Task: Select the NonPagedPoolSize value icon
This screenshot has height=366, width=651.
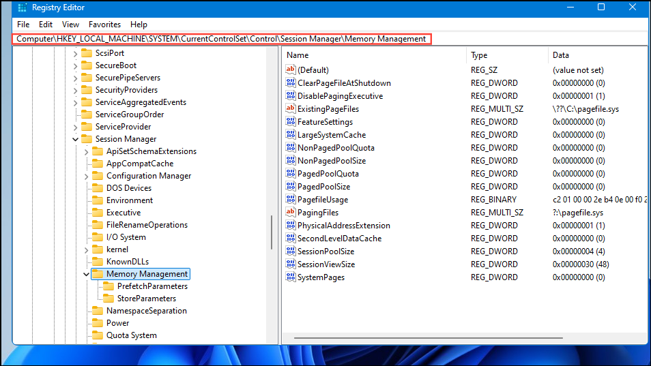Action: (290, 160)
